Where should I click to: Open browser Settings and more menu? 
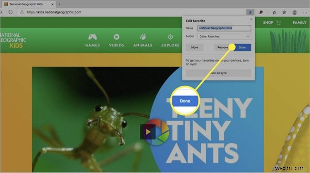[305, 12]
